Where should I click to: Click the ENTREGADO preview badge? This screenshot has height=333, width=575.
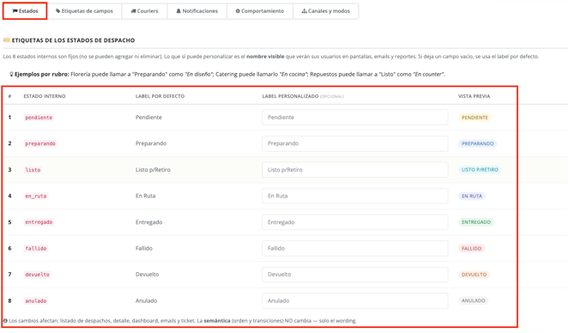click(x=476, y=222)
